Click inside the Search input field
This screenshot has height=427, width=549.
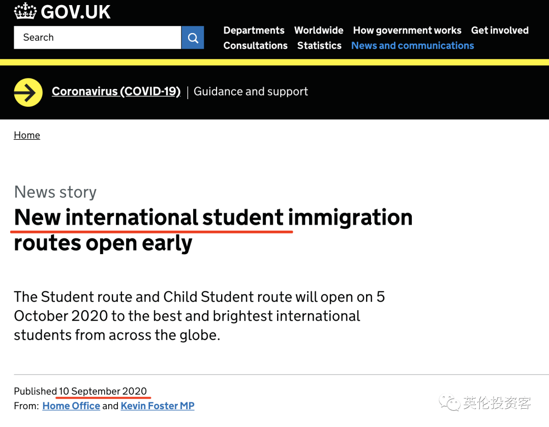click(97, 37)
